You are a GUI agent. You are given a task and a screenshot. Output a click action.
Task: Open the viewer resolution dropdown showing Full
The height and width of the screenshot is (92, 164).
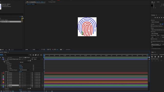point(36,50)
